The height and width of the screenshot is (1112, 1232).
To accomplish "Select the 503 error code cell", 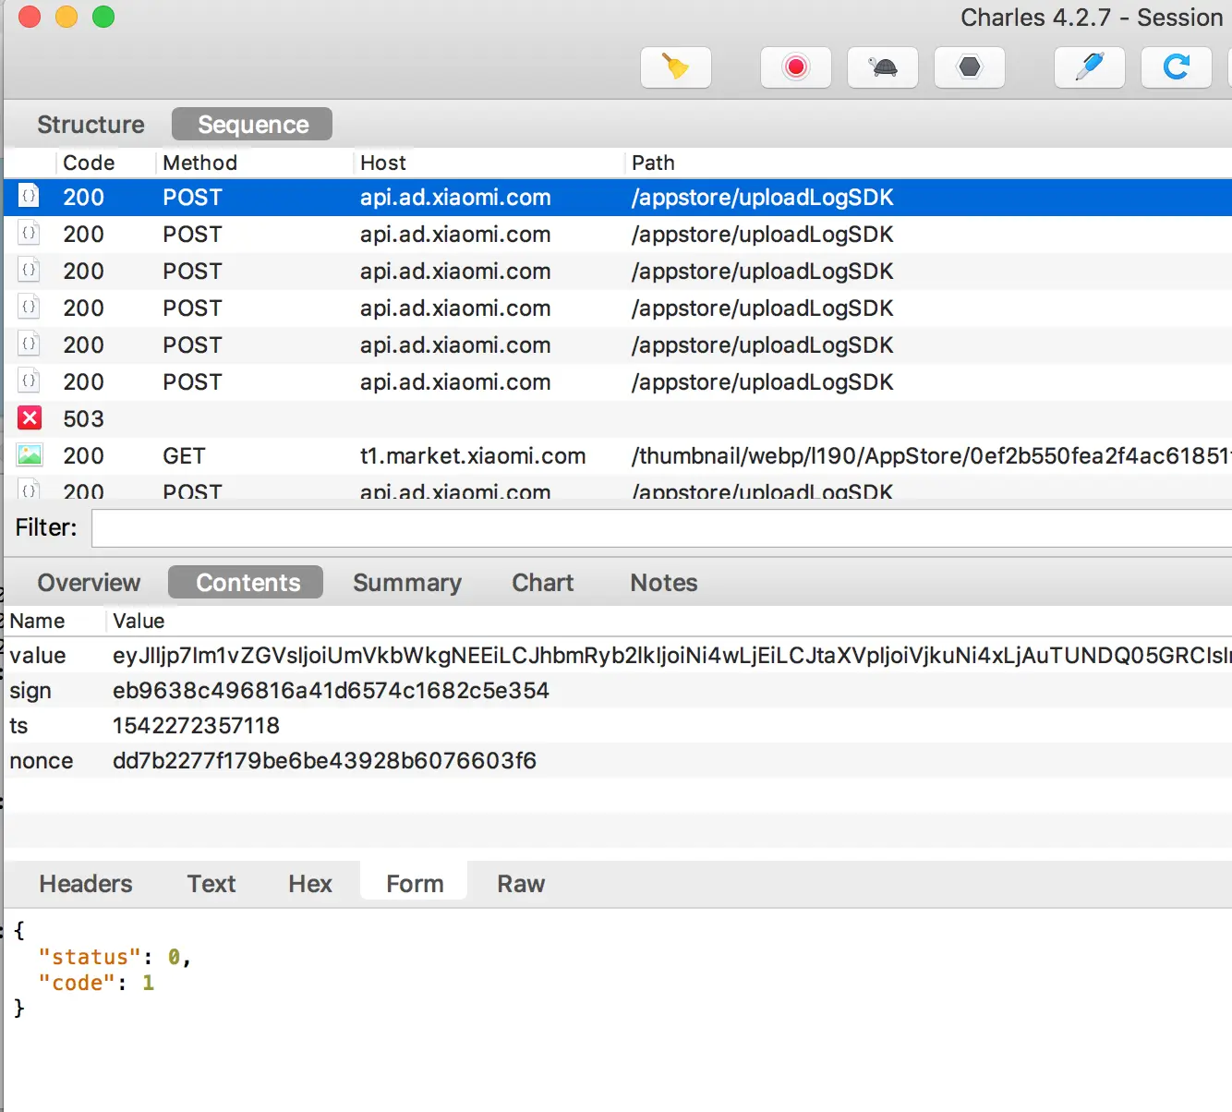I will click(83, 418).
